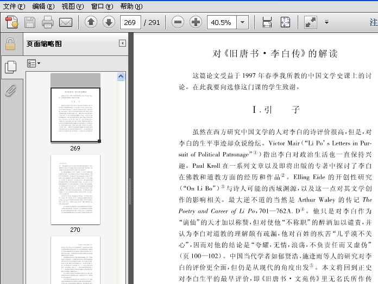378x284 pixels.
Task: Open the 文件 menu
Action: click(14, 6)
